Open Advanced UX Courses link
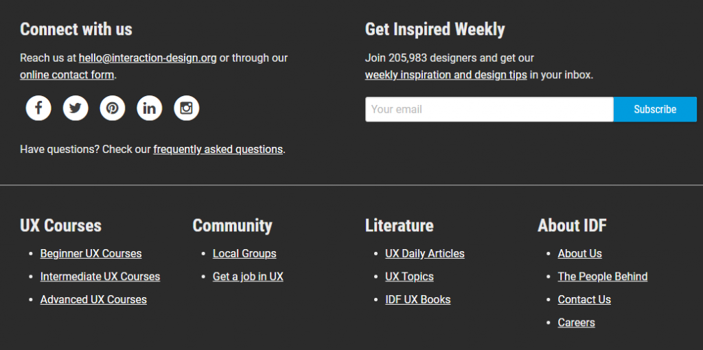 tap(93, 300)
